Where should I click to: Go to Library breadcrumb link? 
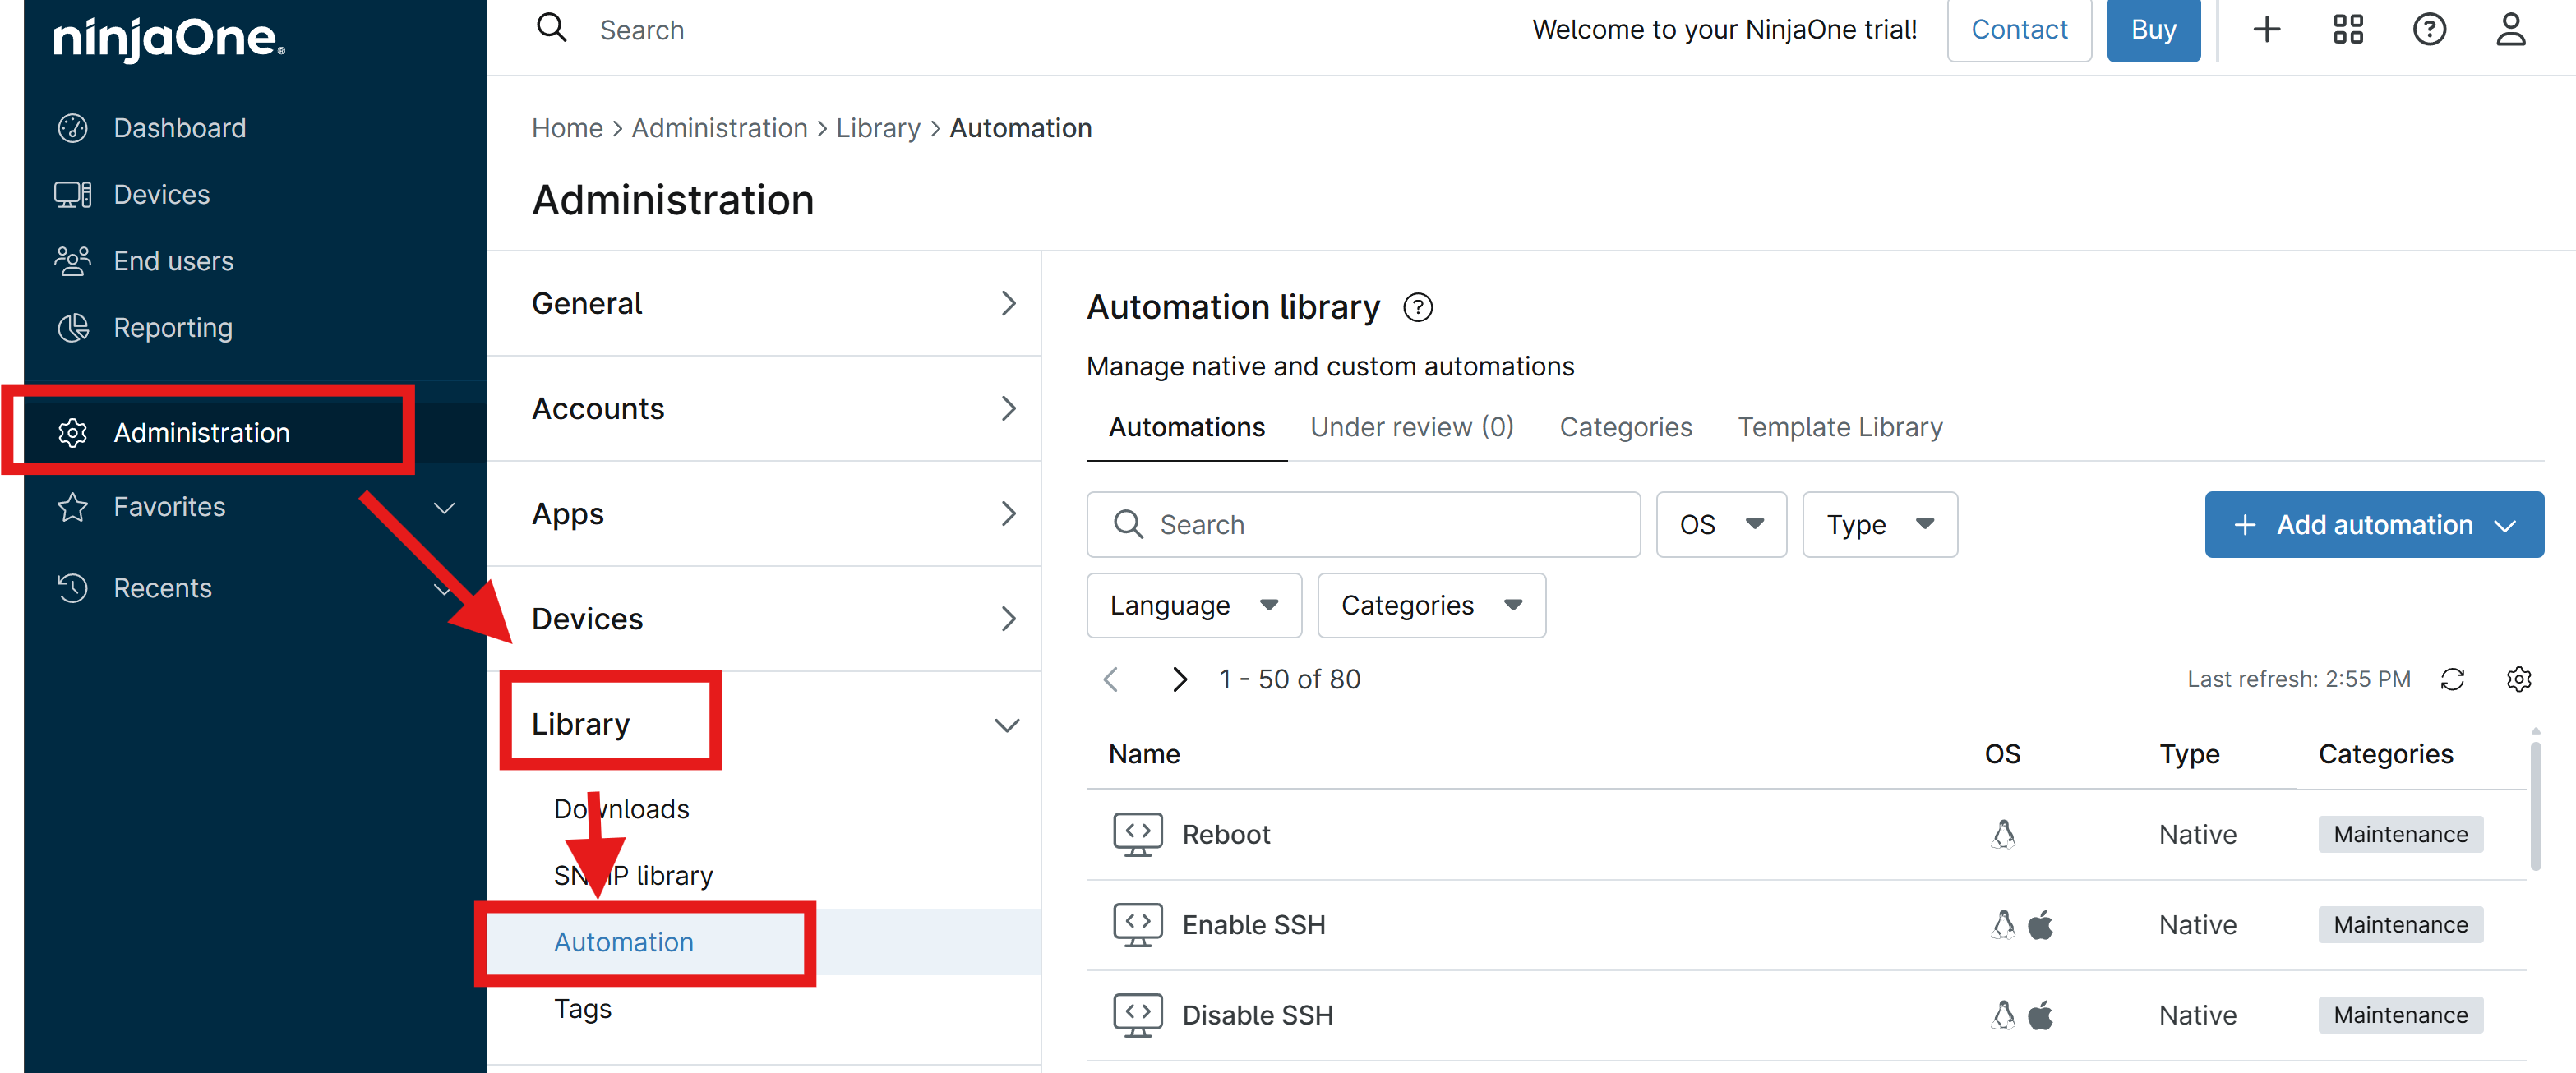click(878, 128)
